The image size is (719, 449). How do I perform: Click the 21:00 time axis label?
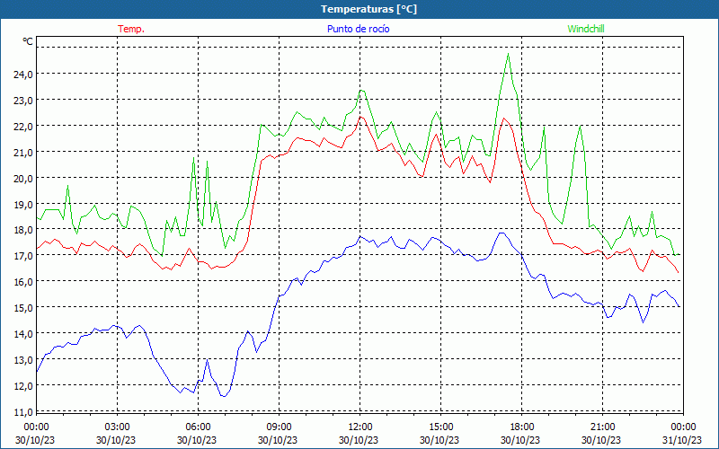pos(602,427)
